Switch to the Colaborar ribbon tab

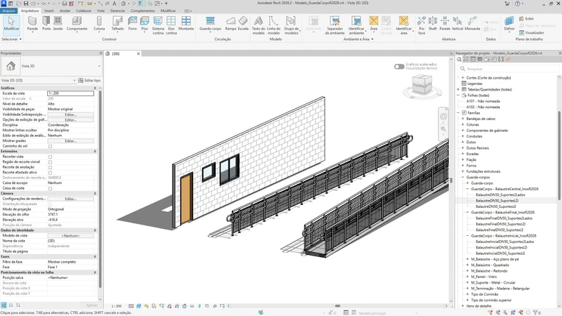click(84, 11)
